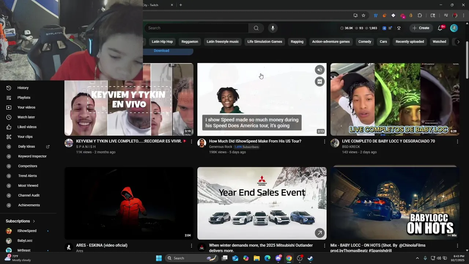Click the Create button
Image resolution: width=469 pixels, height=264 pixels.
[421, 28]
